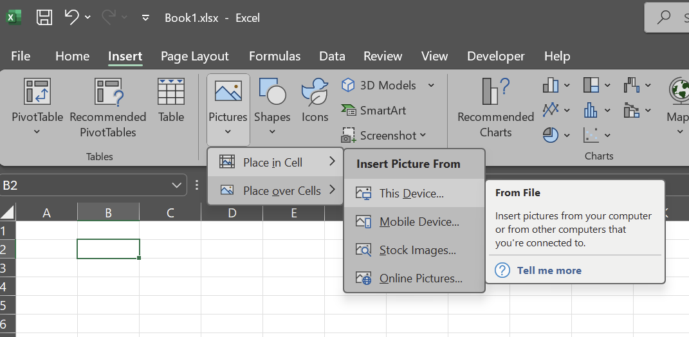Click the Save icon in title bar
Image resolution: width=689 pixels, height=337 pixels.
pos(44,17)
